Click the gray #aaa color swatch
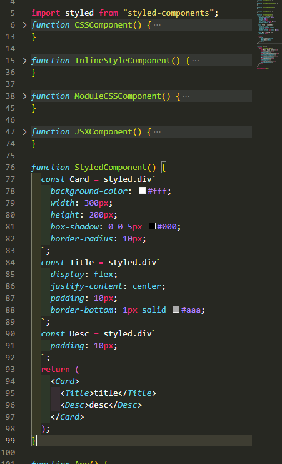 click(176, 310)
